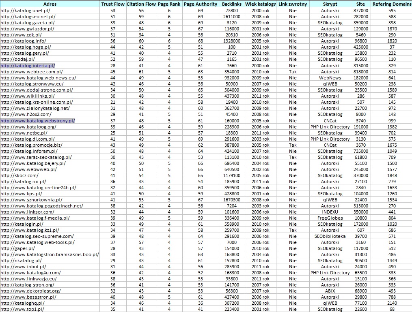
Task: Click the Skrypt column header
Action: coord(330,4)
